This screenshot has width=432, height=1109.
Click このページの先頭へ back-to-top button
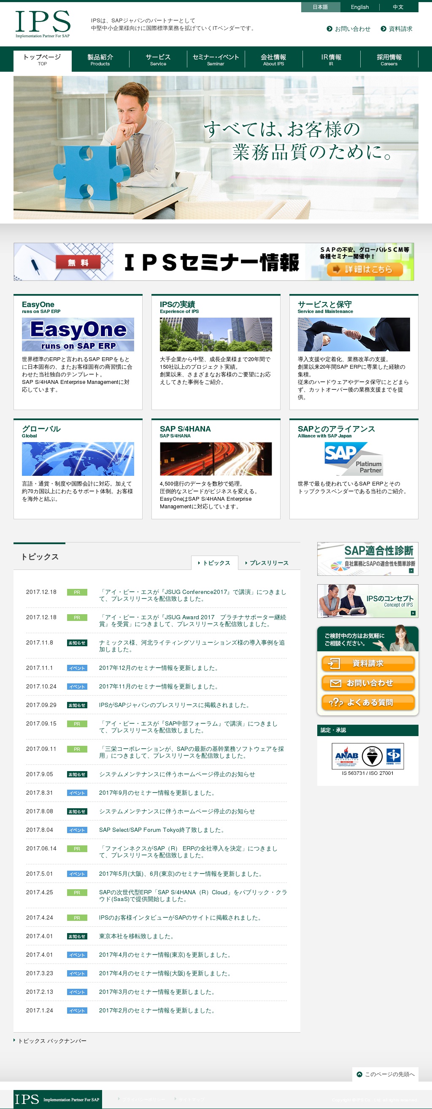[x=386, y=1074]
